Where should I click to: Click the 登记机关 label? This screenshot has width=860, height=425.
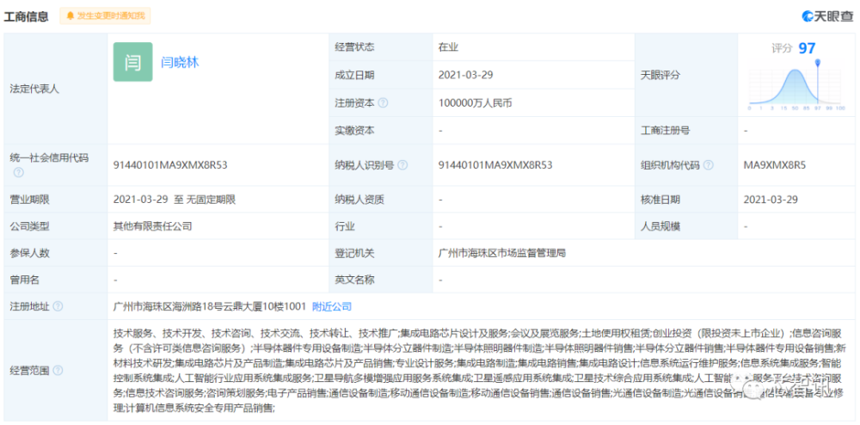pyautogui.click(x=354, y=253)
